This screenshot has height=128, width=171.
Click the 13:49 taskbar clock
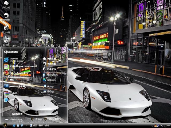tap(167, 126)
